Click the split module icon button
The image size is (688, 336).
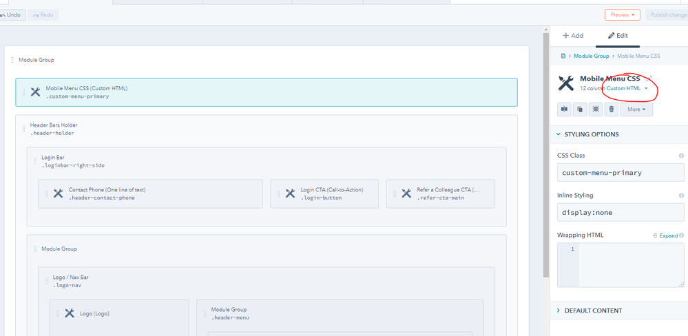point(564,109)
